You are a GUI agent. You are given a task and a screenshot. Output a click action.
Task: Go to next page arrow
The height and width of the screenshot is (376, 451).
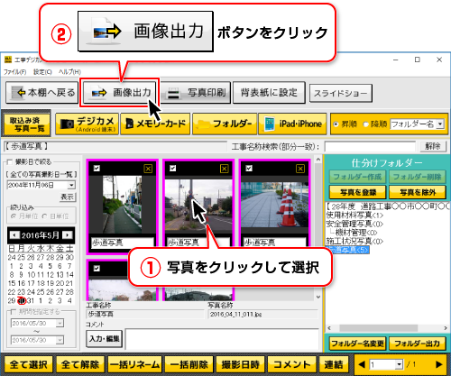(x=438, y=364)
